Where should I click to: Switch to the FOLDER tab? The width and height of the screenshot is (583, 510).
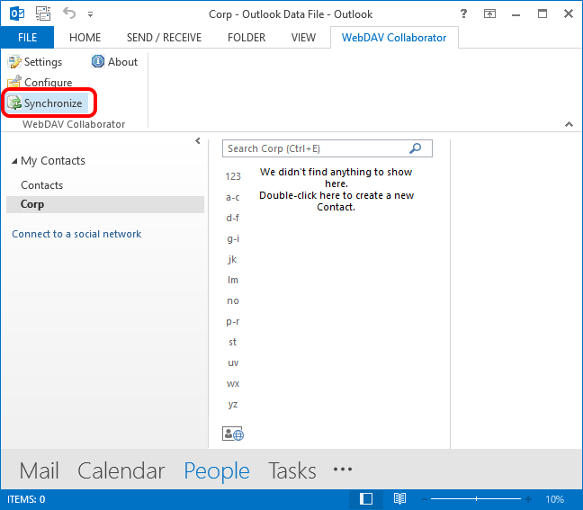coord(247,38)
